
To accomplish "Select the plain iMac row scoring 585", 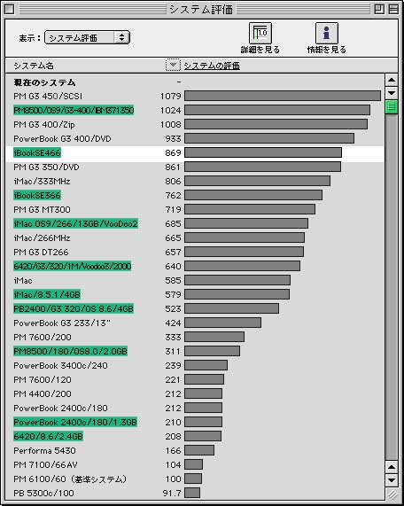I will (195, 280).
